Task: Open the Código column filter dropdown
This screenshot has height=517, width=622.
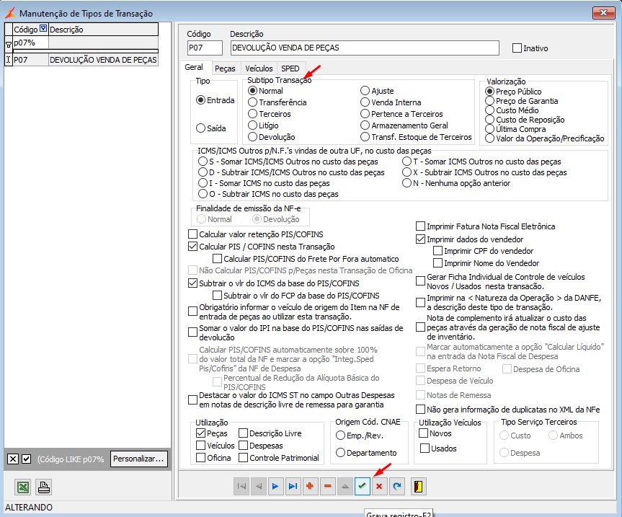Action: click(43, 29)
